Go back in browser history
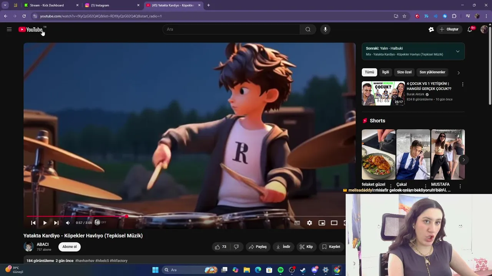Image resolution: width=492 pixels, height=276 pixels. click(5, 16)
